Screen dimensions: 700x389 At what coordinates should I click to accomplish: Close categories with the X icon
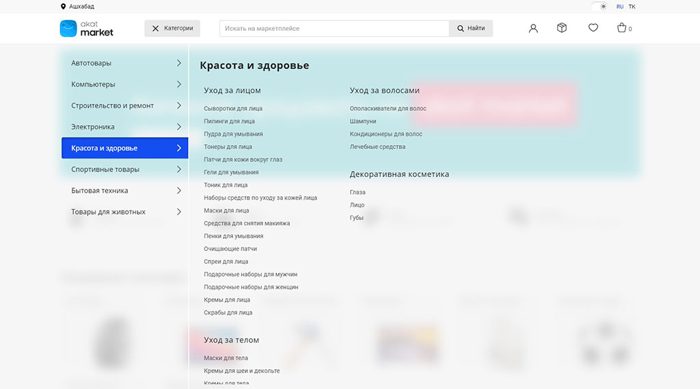click(155, 29)
